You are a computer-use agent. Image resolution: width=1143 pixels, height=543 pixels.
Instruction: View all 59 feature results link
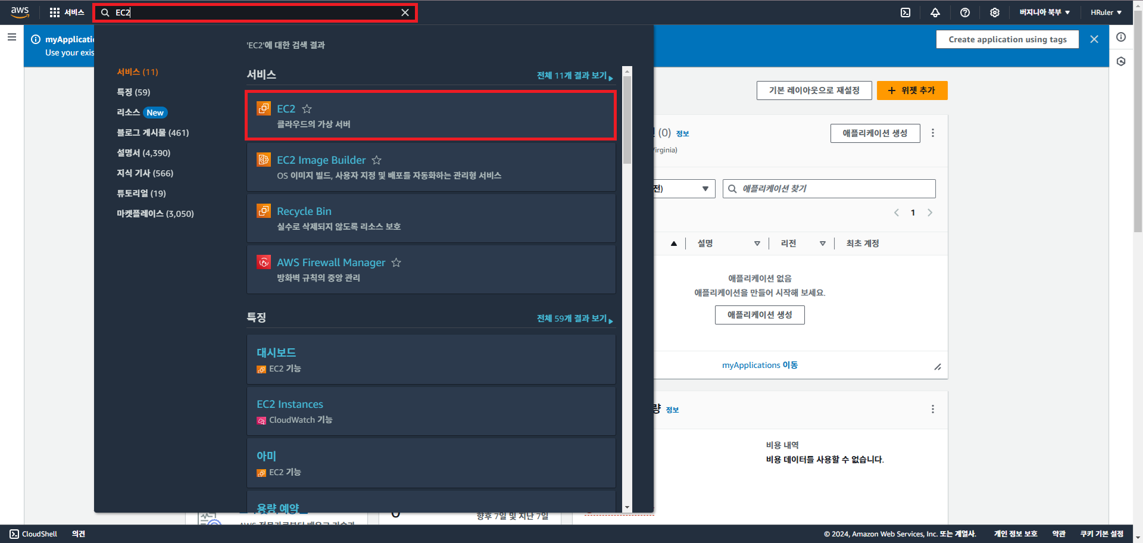point(574,319)
